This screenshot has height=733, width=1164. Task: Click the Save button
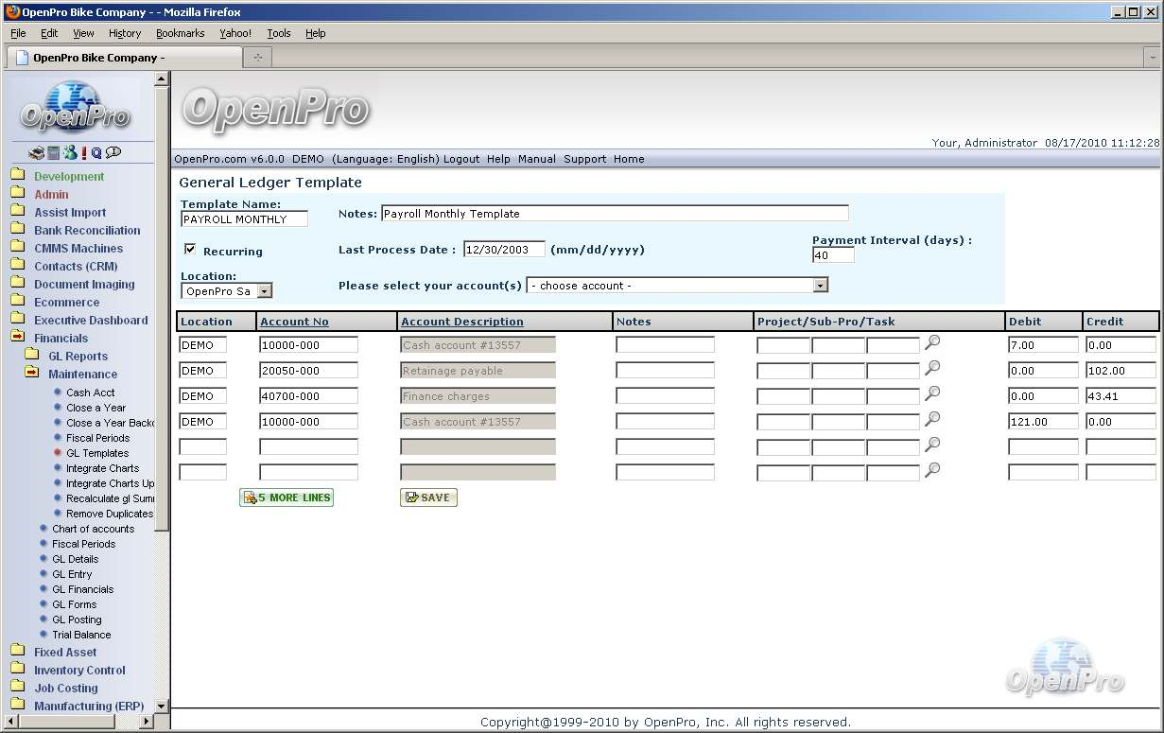[x=428, y=497]
